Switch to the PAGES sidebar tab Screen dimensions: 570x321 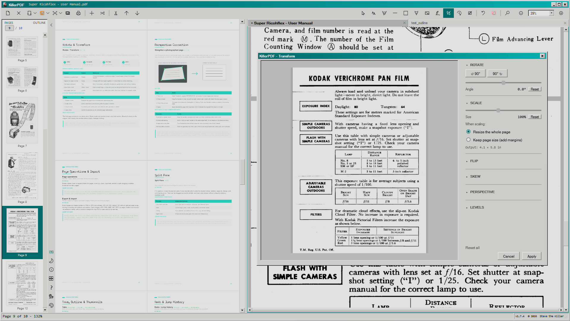click(9, 23)
